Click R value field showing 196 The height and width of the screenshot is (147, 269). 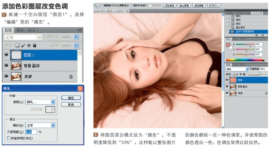[x=259, y=44]
